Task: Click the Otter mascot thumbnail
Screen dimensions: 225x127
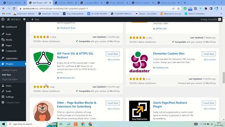Action: click(43, 111)
